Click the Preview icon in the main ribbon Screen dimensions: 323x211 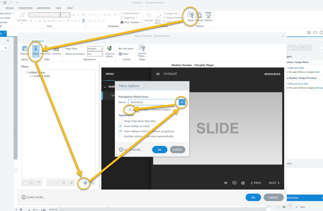[x=199, y=17]
